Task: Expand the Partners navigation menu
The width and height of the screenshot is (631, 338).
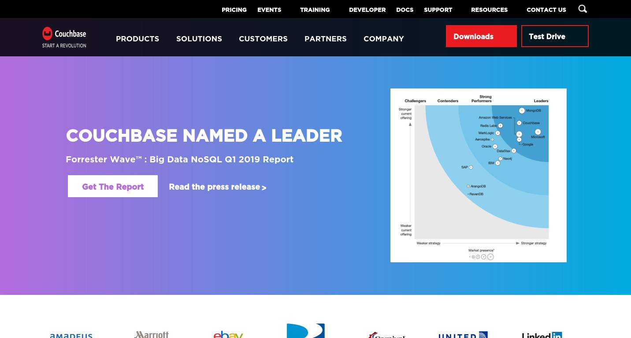Action: tap(326, 39)
